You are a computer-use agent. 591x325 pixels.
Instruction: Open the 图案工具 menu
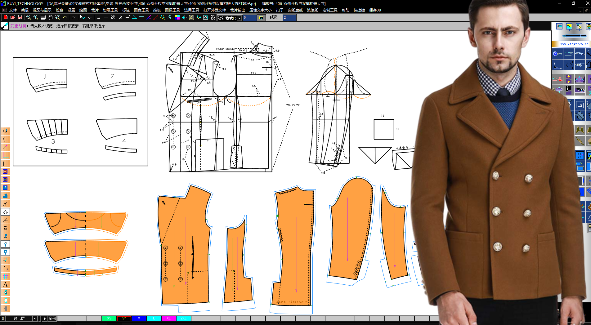[141, 10]
